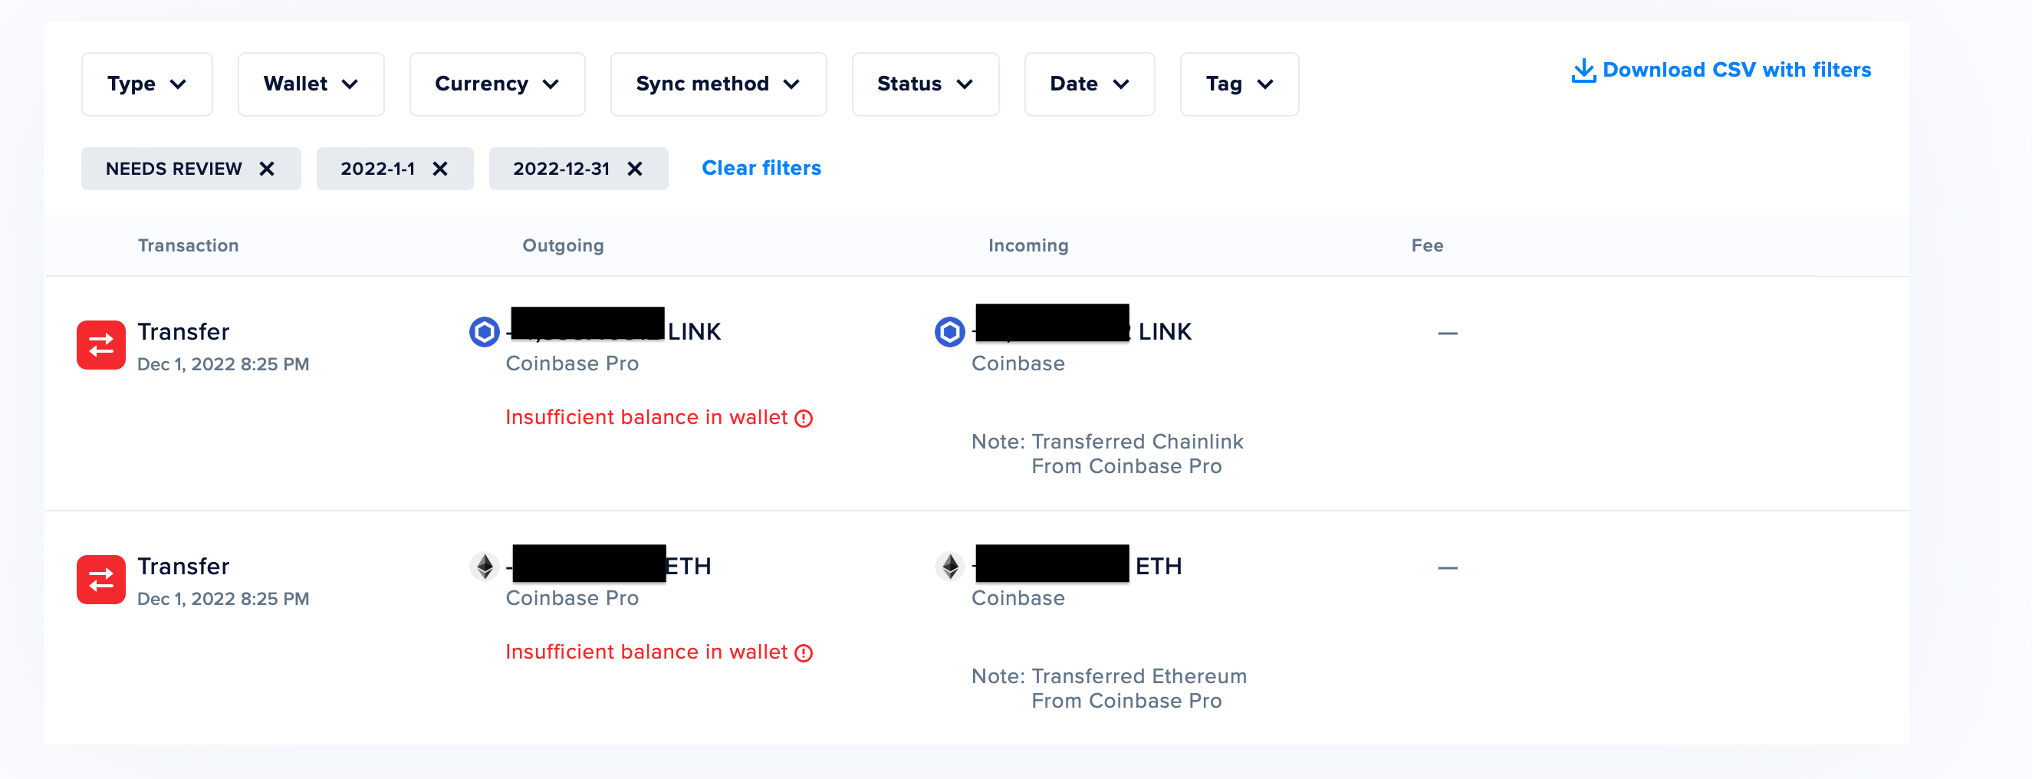This screenshot has width=2032, height=779.
Task: Open the Sync method dropdown
Action: click(x=718, y=84)
